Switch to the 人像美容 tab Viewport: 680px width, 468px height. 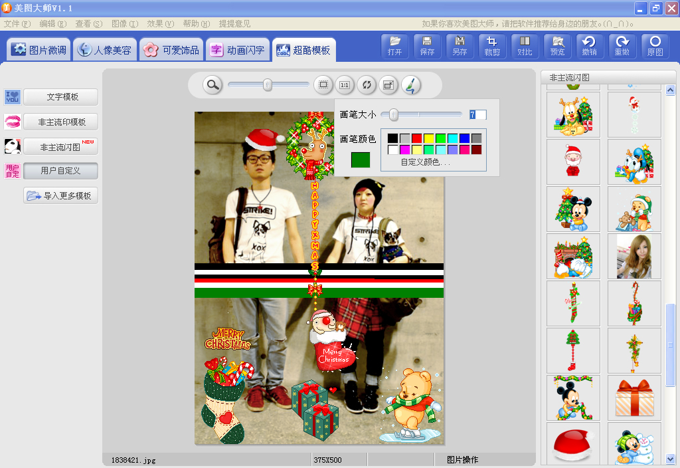[x=105, y=50]
